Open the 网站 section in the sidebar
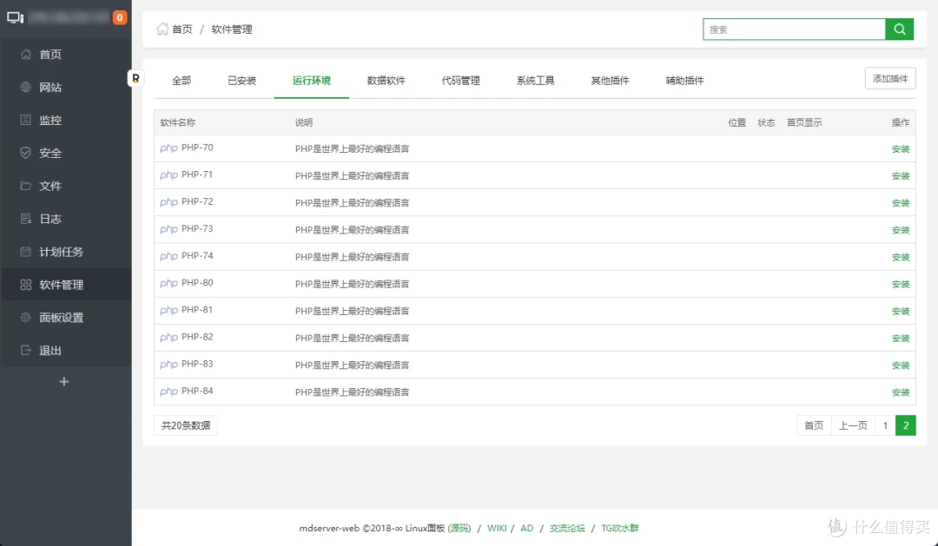938x546 pixels. (50, 87)
